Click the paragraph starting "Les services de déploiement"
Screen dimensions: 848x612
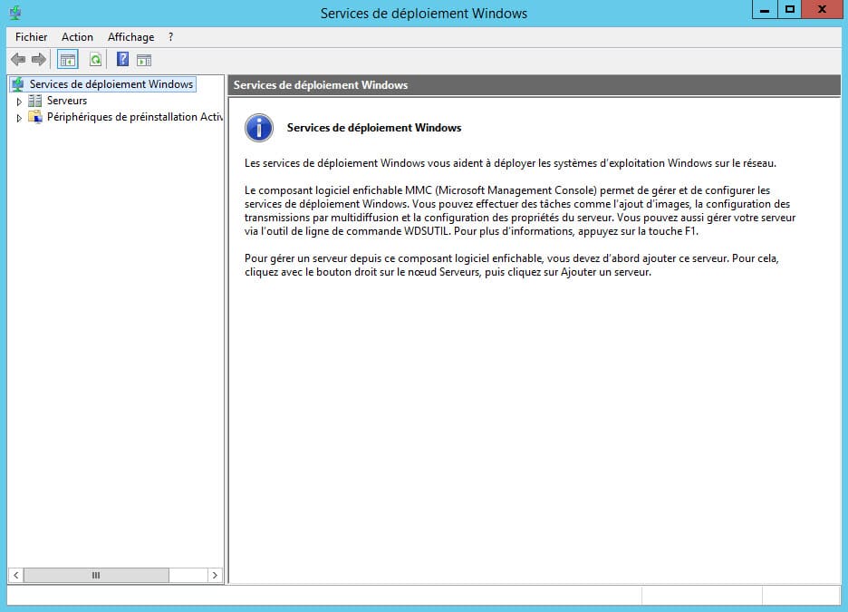click(x=510, y=163)
